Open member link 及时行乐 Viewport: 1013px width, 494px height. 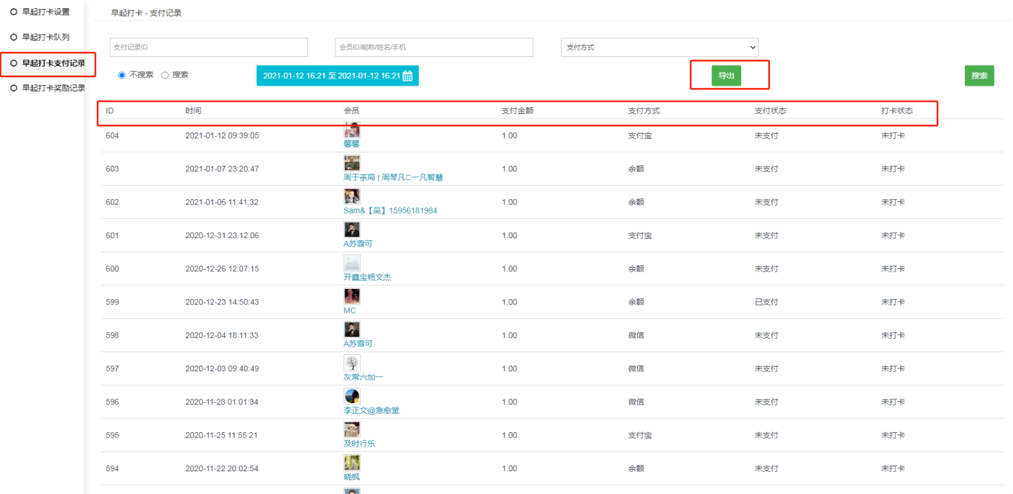tap(359, 444)
